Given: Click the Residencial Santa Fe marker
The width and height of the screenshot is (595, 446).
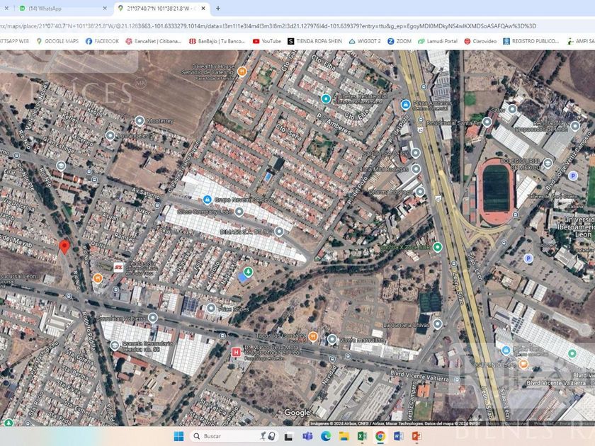Looking at the screenshot, I should 487,122.
